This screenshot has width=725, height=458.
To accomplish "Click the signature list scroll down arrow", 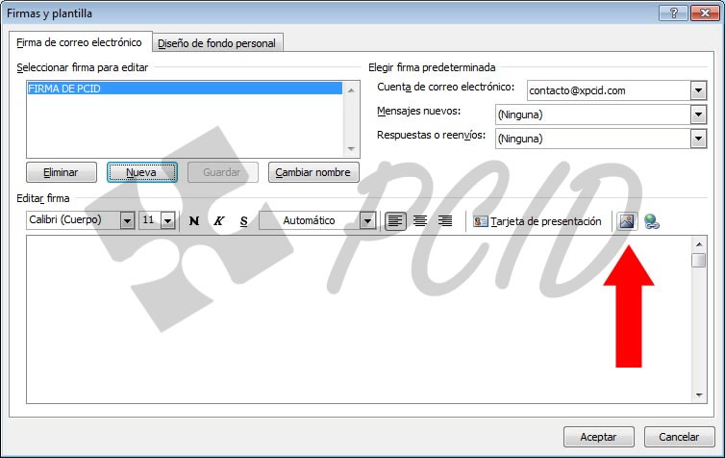I will point(351,148).
